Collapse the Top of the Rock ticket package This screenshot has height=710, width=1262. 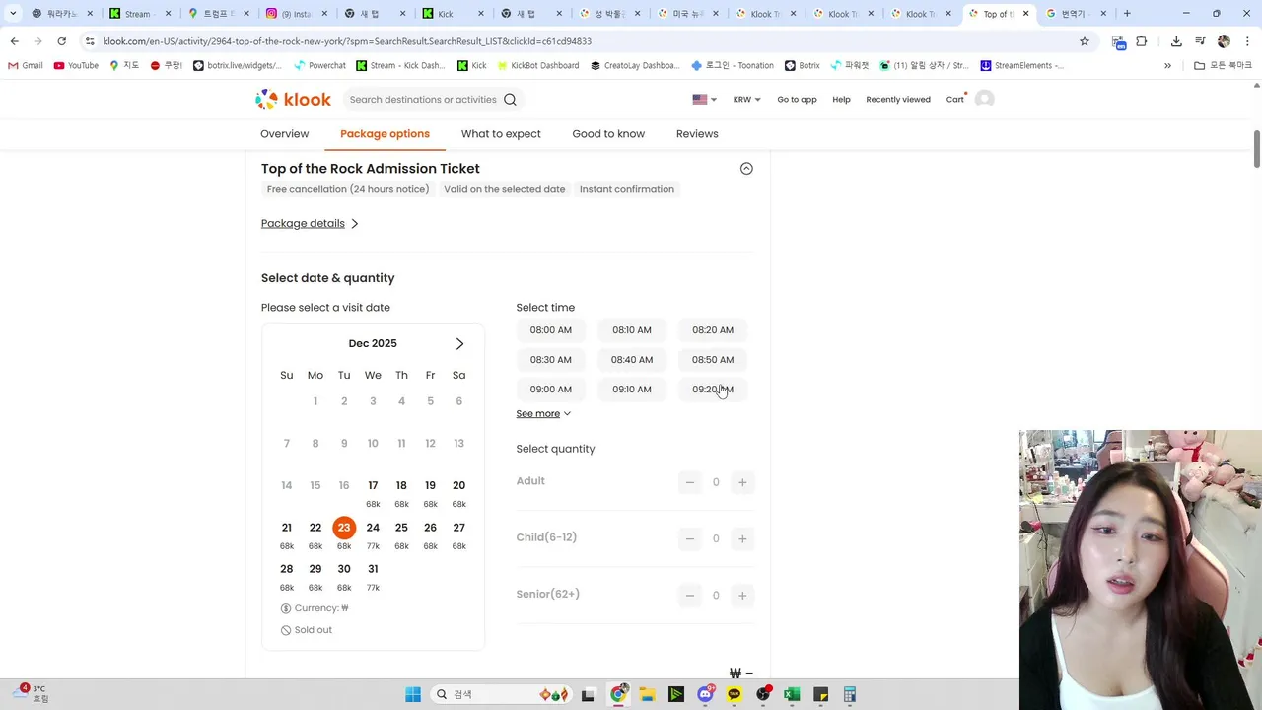[x=746, y=169]
